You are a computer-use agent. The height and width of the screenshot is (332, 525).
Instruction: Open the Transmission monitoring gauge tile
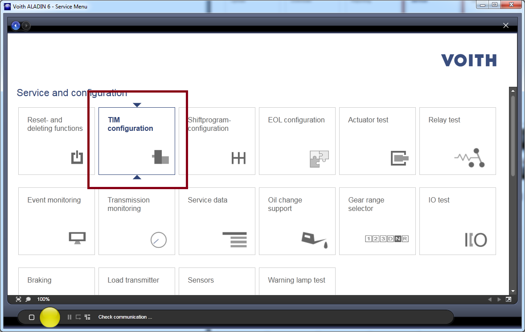pyautogui.click(x=137, y=221)
